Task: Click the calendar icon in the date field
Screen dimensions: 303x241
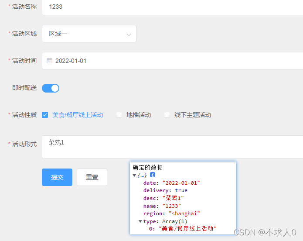Action: 49,61
